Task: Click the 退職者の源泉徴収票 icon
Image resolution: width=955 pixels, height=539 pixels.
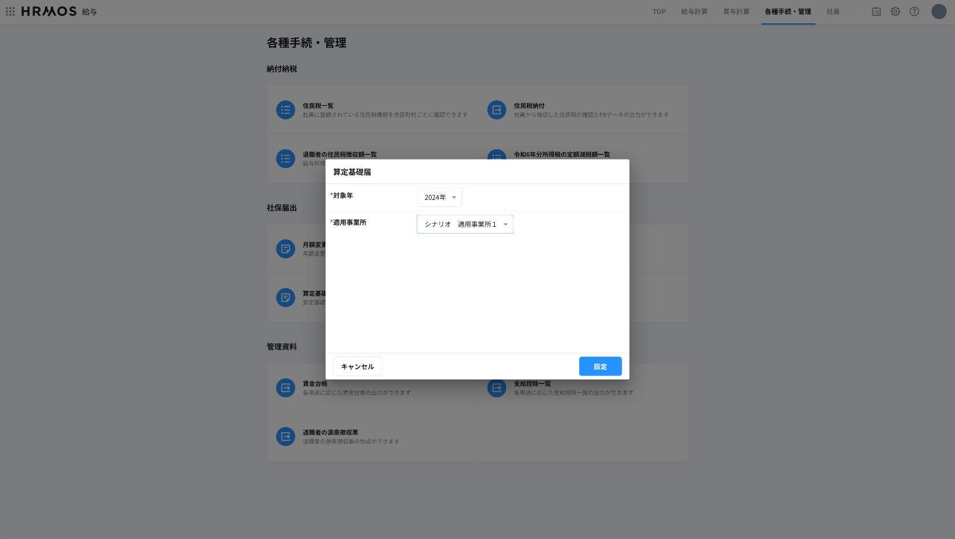Action: pos(285,436)
